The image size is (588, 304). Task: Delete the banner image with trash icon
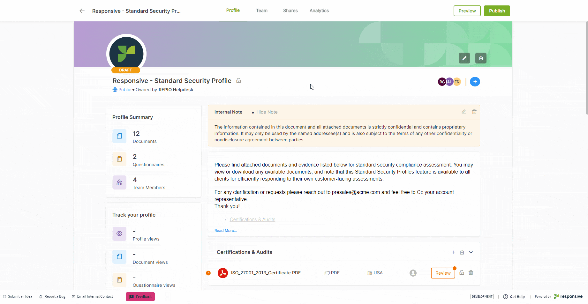click(481, 58)
